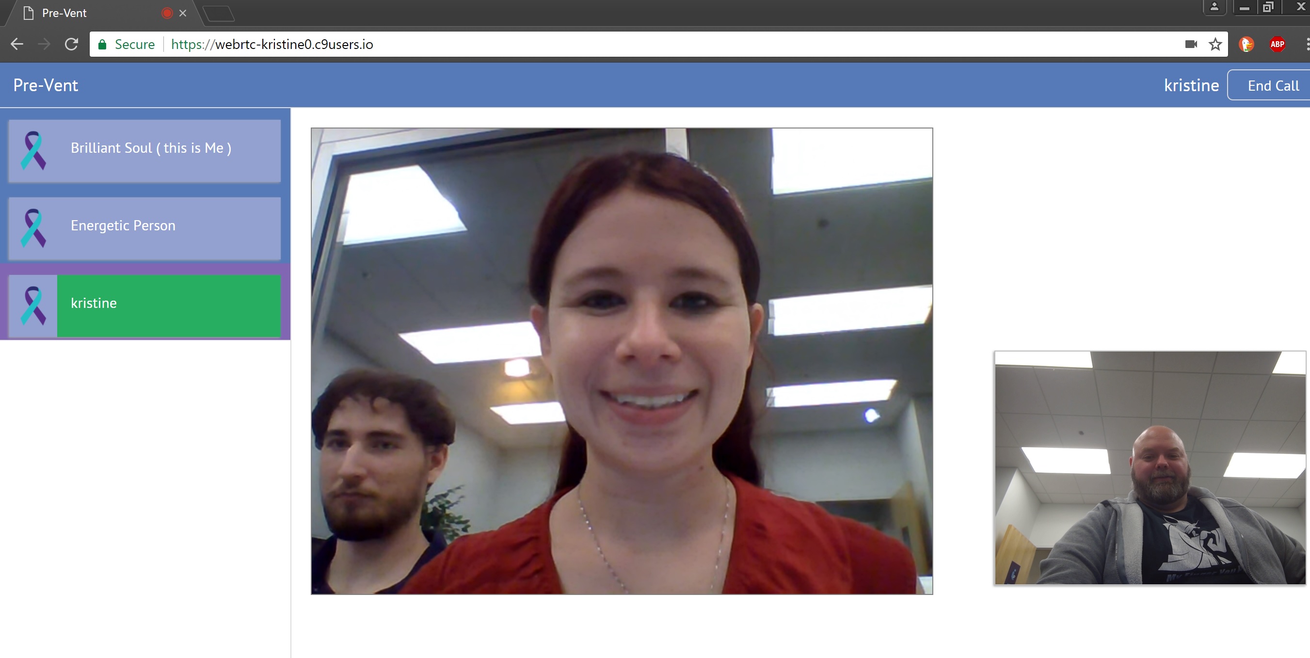Select Energetic Person in user list
This screenshot has height=658, width=1310.
coord(123,226)
